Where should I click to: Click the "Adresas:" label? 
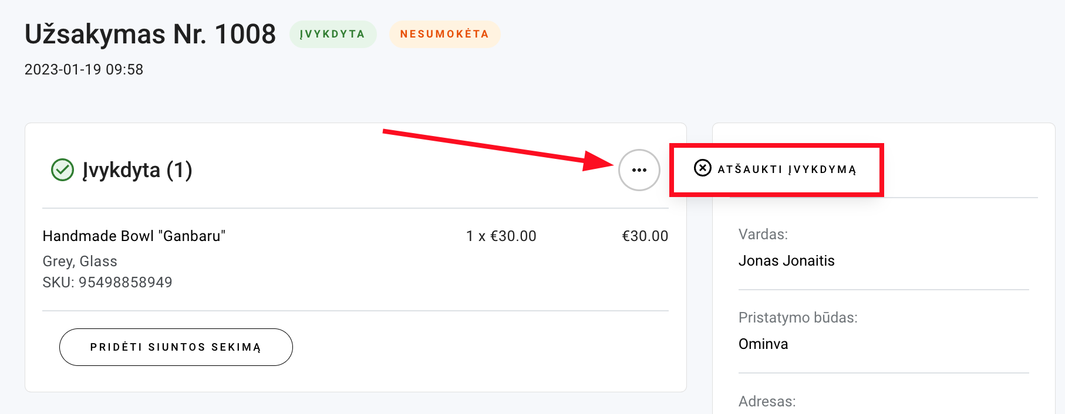point(767,402)
